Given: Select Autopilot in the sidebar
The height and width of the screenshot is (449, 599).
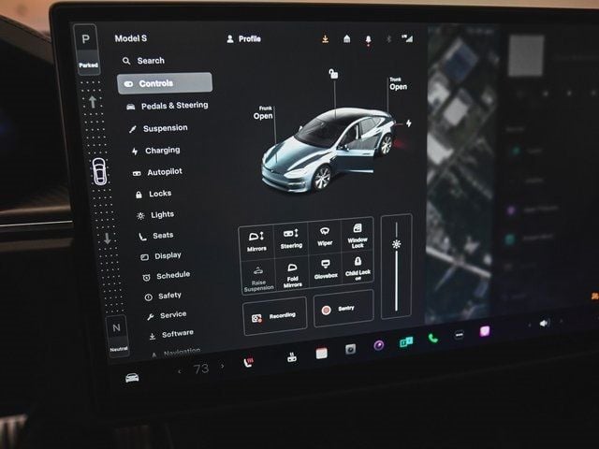Looking at the screenshot, I should click(x=163, y=172).
